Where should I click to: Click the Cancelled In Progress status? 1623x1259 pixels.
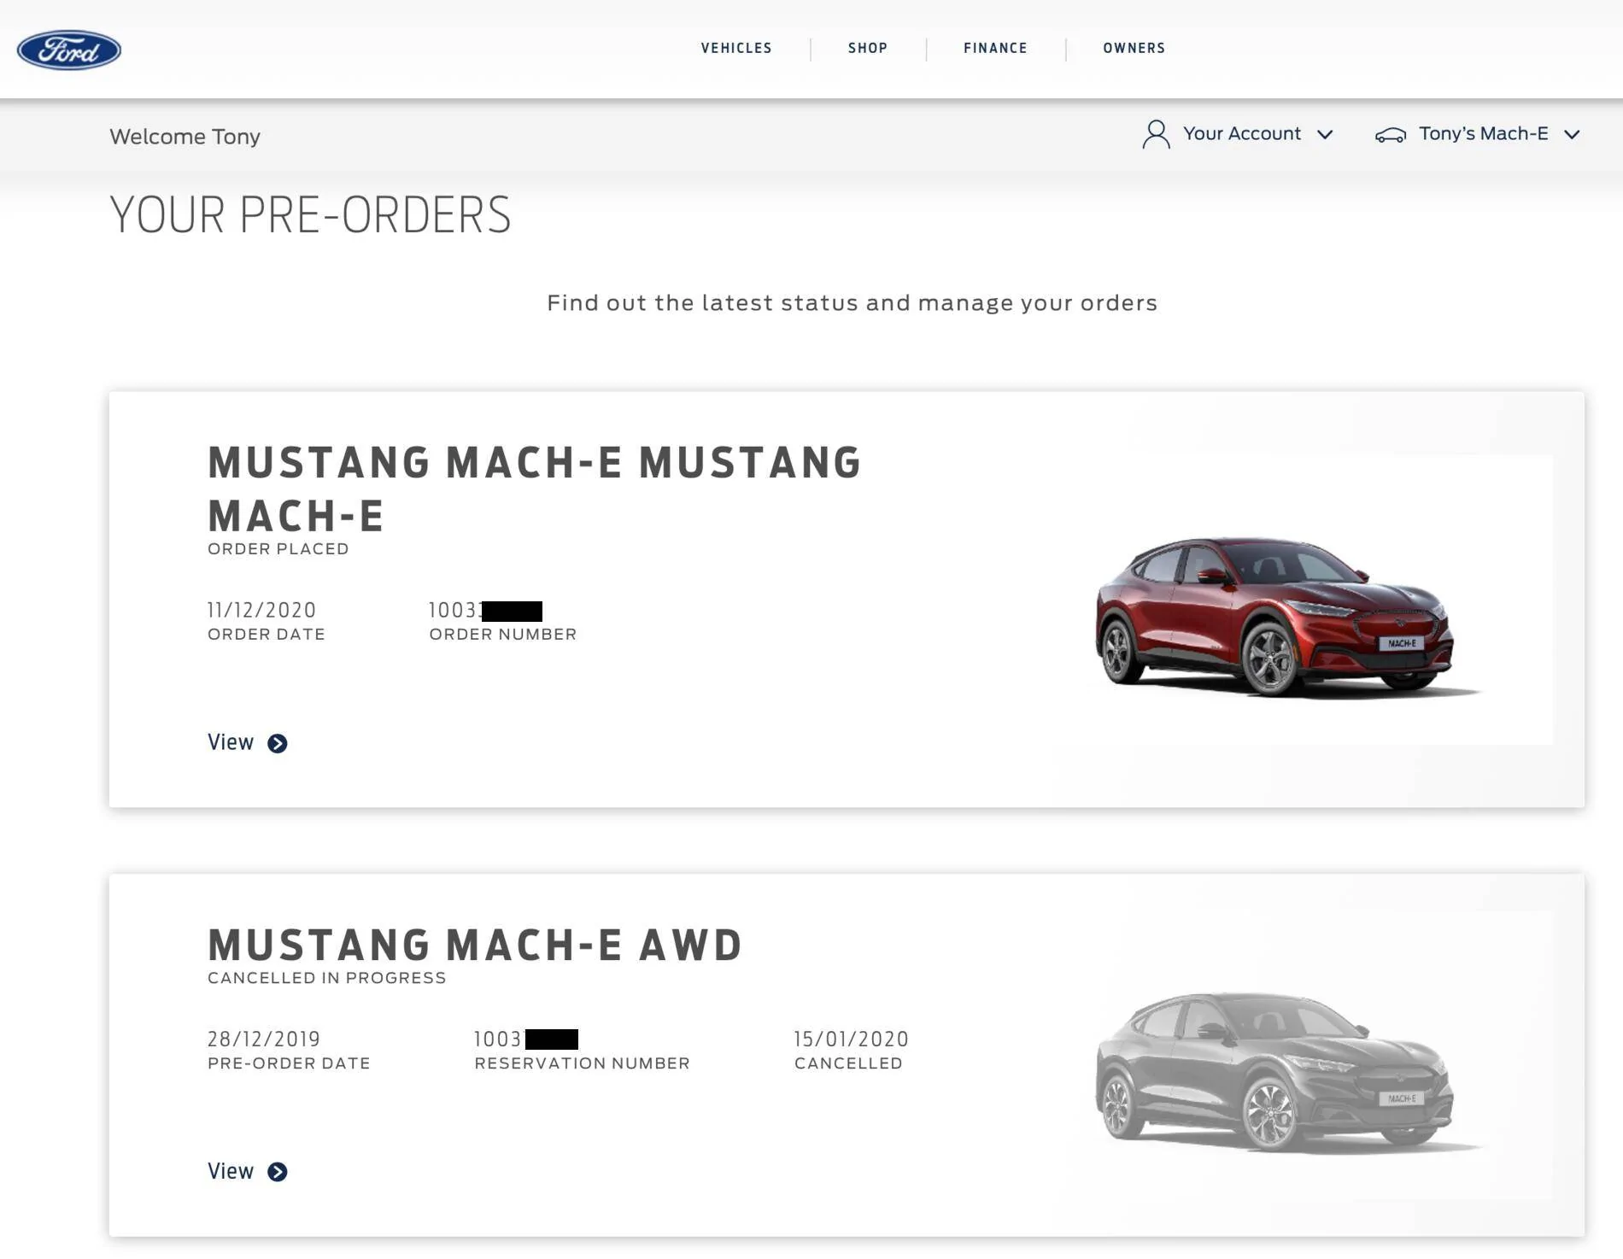pyautogui.click(x=327, y=977)
